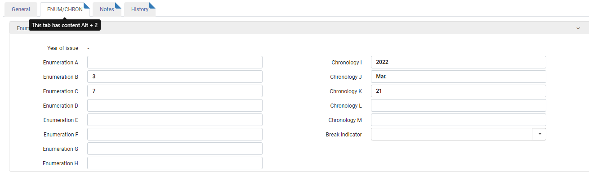The width and height of the screenshot is (589, 172).
Task: Click the Enumeration A input field
Action: pyautogui.click(x=175, y=62)
